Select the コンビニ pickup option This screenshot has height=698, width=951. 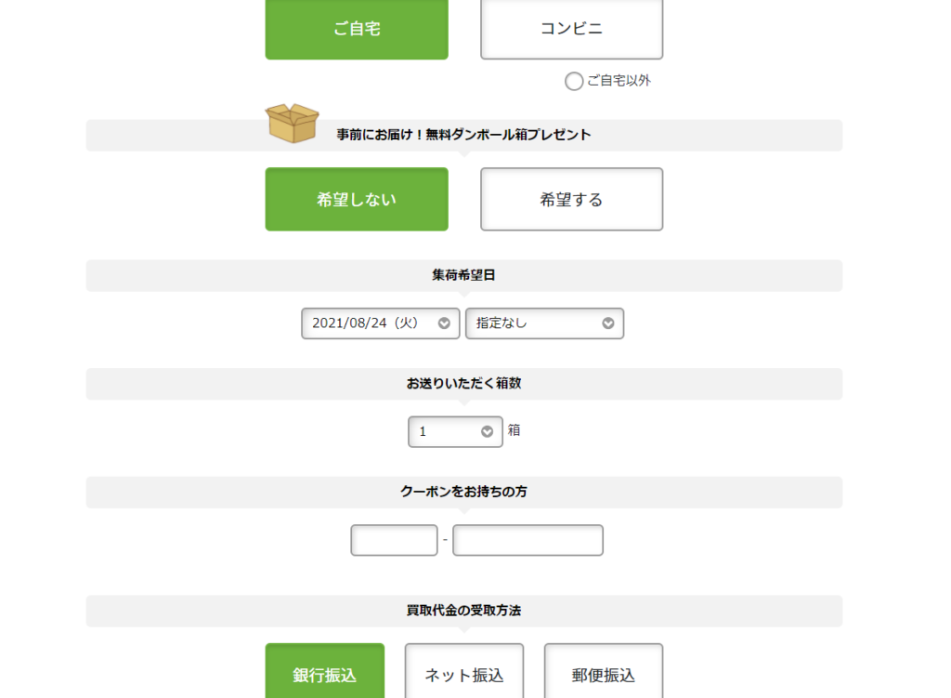pyautogui.click(x=571, y=29)
